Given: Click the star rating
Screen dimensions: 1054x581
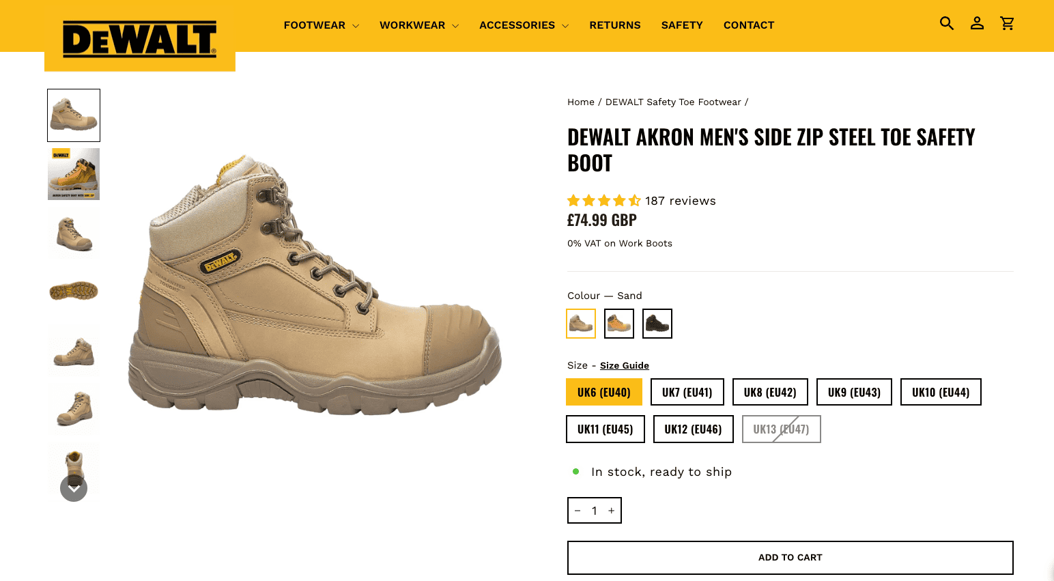Looking at the screenshot, I should (x=604, y=201).
